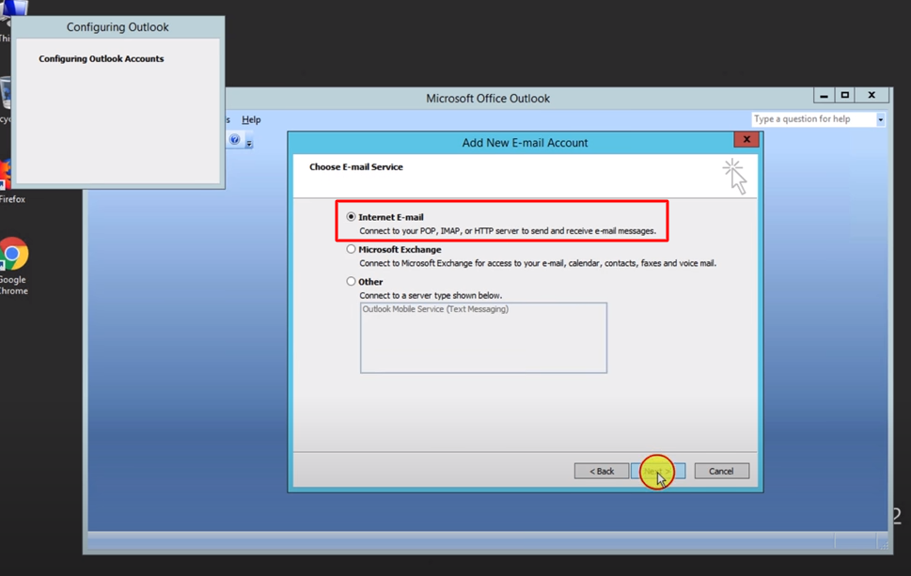This screenshot has width=911, height=576.
Task: Cancel the Add New E-mail Account dialog
Action: (722, 471)
